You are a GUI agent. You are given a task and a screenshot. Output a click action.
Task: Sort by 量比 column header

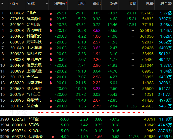click(x=97, y=4)
